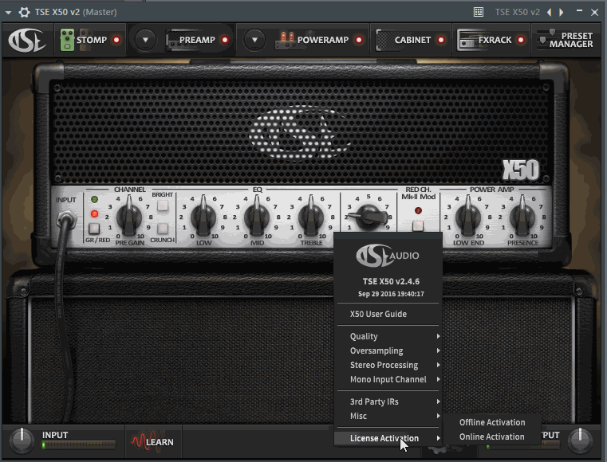The width and height of the screenshot is (607, 462).
Task: Click the grid preset browser icon
Action: (479, 12)
